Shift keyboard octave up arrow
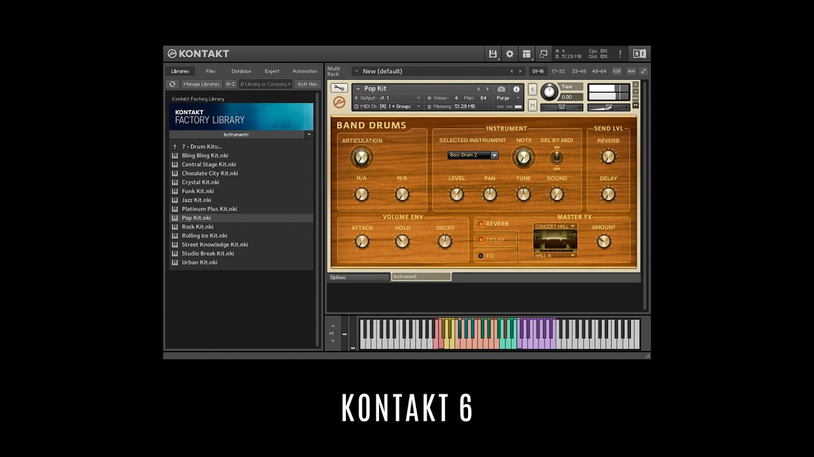 tap(333, 326)
